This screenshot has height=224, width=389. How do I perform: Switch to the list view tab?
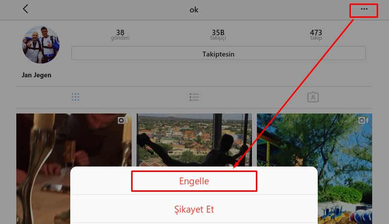coord(194,97)
